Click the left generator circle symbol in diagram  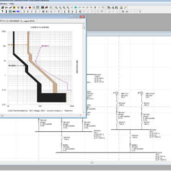[x=116, y=93]
